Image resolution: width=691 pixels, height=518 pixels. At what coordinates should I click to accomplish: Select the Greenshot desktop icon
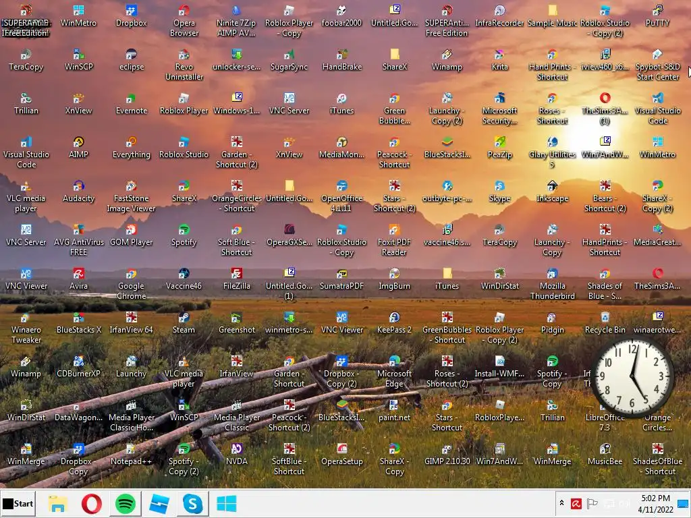236,323
